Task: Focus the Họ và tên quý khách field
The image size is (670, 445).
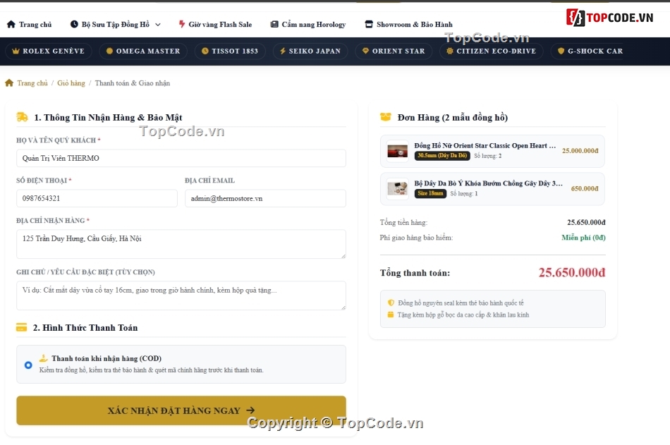Action: pyautogui.click(x=181, y=158)
